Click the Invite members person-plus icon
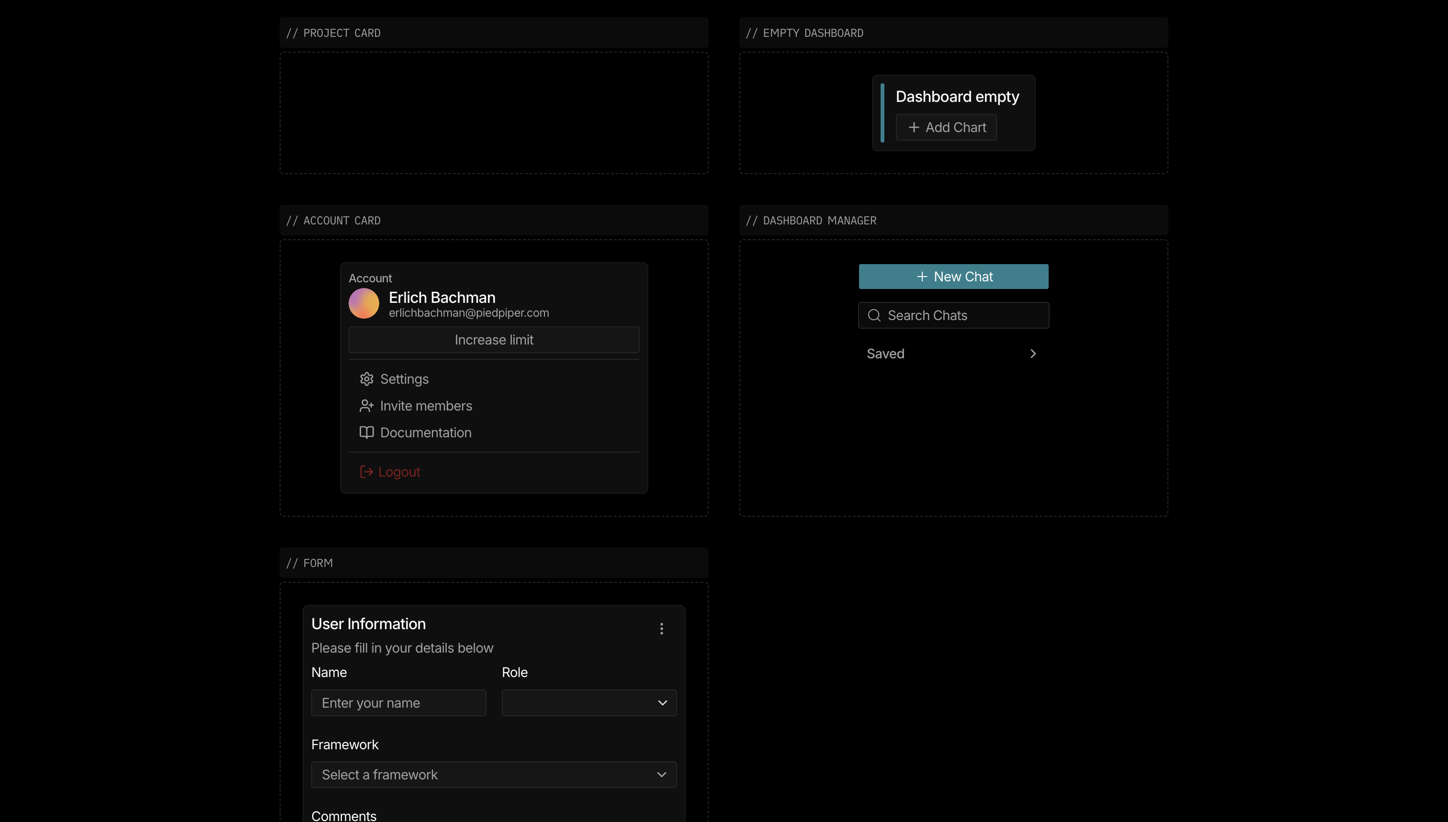1448x822 pixels. pyautogui.click(x=367, y=406)
